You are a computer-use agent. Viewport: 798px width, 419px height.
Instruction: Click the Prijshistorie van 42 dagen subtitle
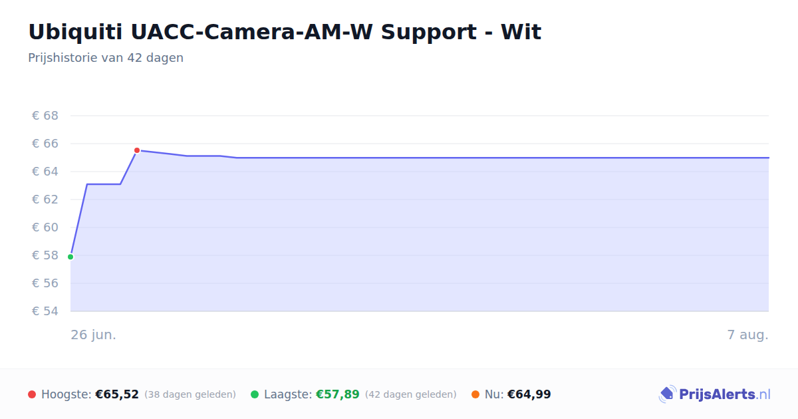point(106,58)
